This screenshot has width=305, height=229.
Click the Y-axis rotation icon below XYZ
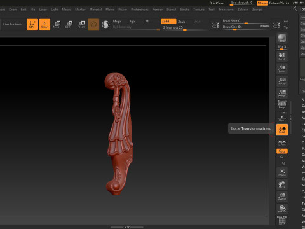click(x=282, y=157)
